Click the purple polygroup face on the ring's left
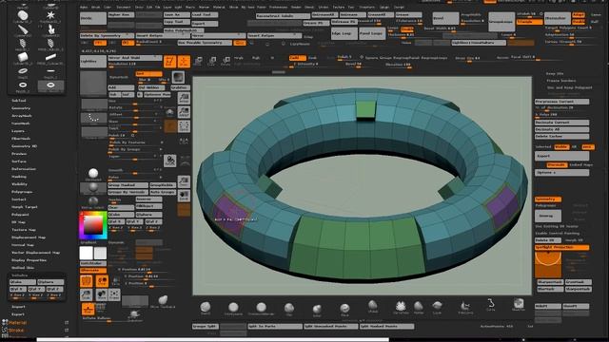The image size is (609, 342). click(232, 215)
